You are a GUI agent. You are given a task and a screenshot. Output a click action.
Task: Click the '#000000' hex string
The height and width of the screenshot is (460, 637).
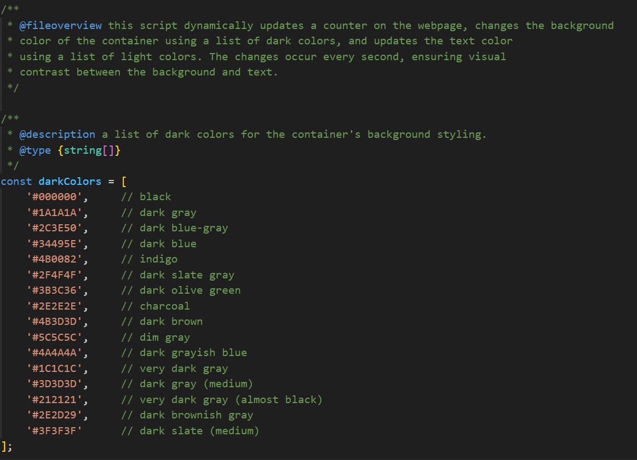tap(54, 197)
